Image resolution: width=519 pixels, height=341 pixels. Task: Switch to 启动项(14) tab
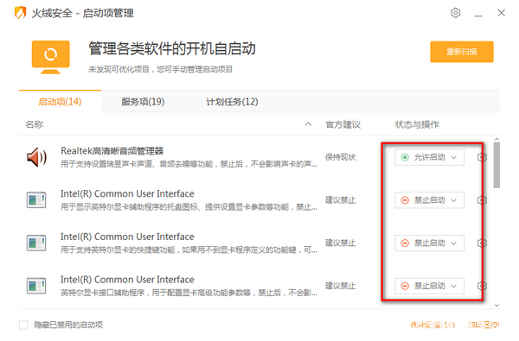pyautogui.click(x=60, y=102)
